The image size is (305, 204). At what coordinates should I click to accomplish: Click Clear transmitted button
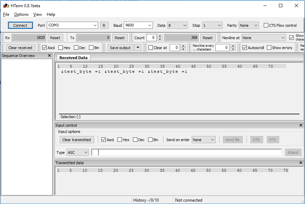pos(77,140)
